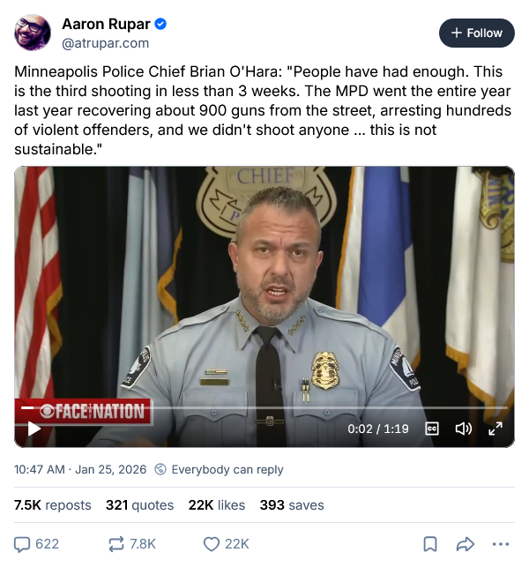Image resolution: width=529 pixels, height=567 pixels.
Task: Enter fullscreen video mode
Action: [x=495, y=429]
